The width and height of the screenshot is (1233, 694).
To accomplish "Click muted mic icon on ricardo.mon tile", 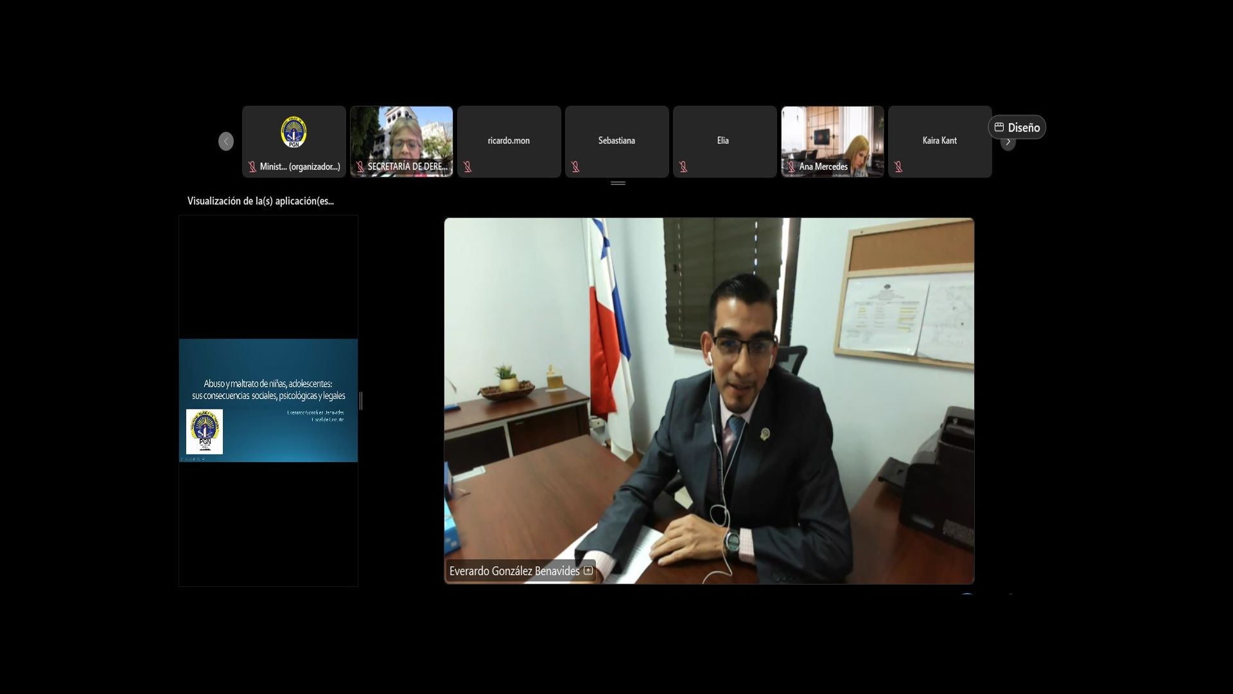I will click(468, 167).
